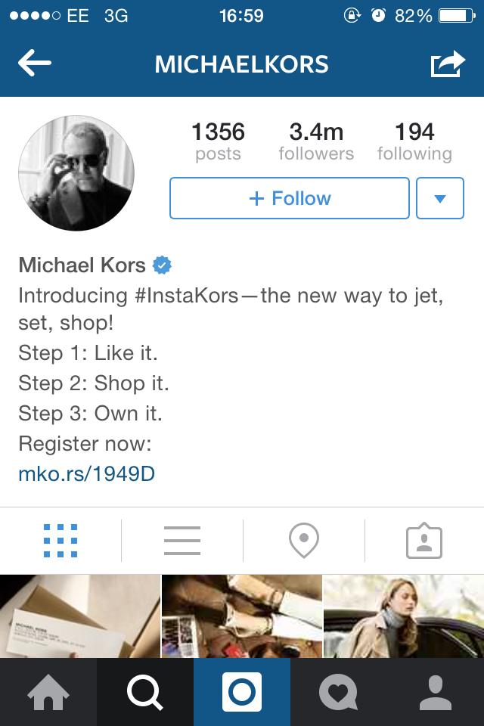Open your own profile tab
This screenshot has width=484, height=726.
pos(435,691)
